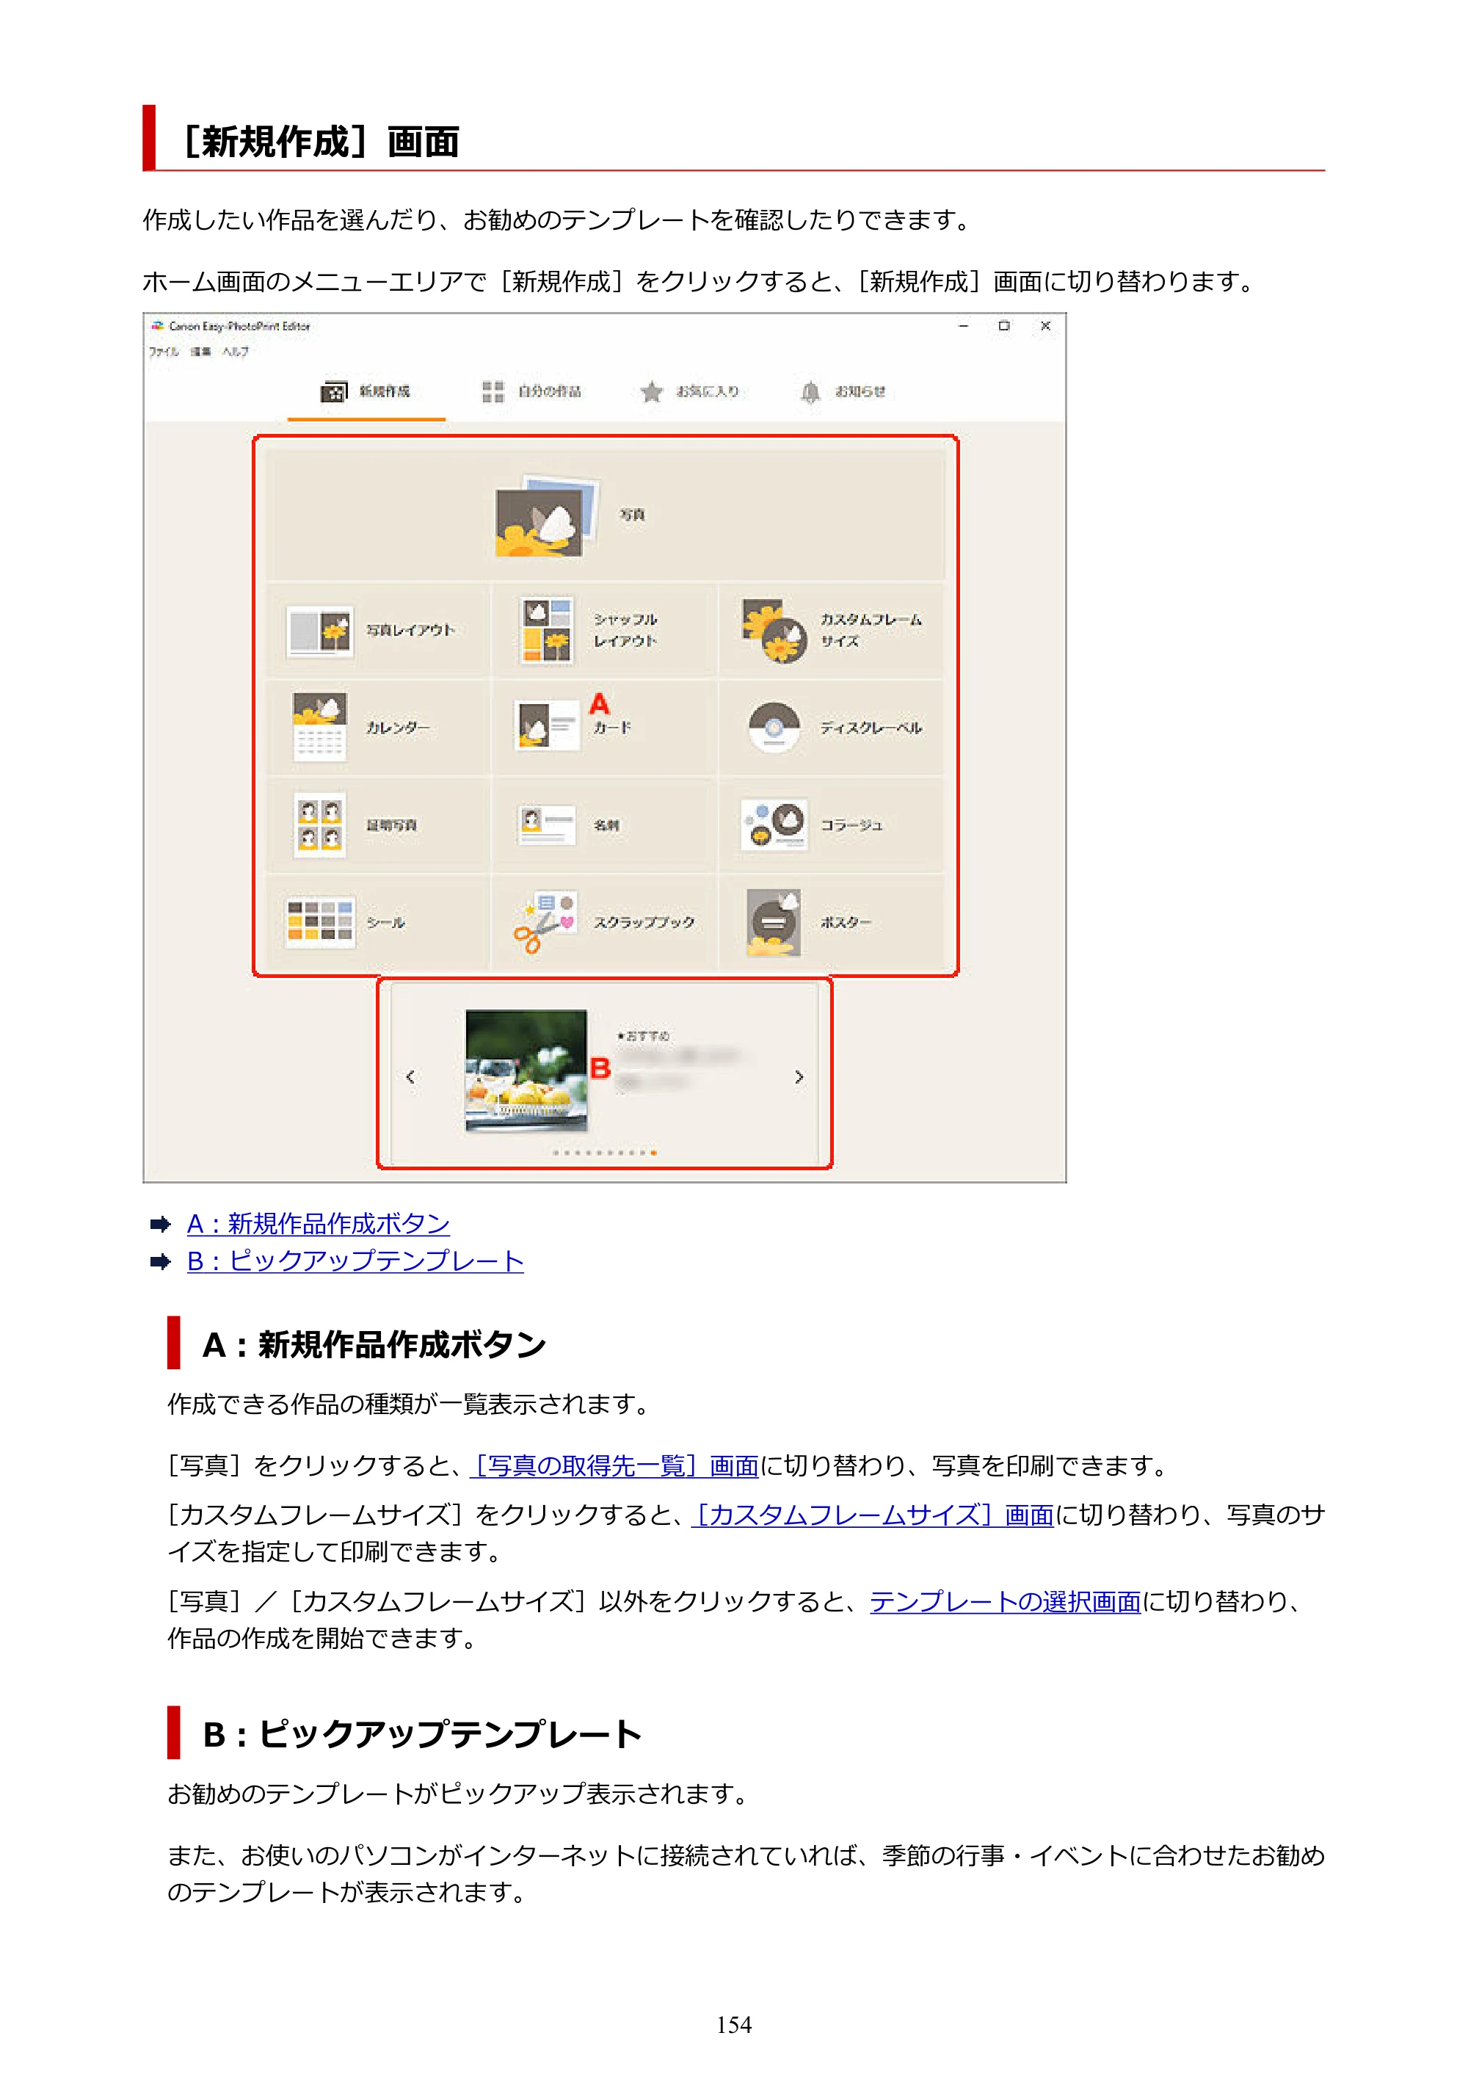Click the Canon Easy-PhotoPrint Editor app icon
The height and width of the screenshot is (2077, 1468).
click(x=157, y=327)
